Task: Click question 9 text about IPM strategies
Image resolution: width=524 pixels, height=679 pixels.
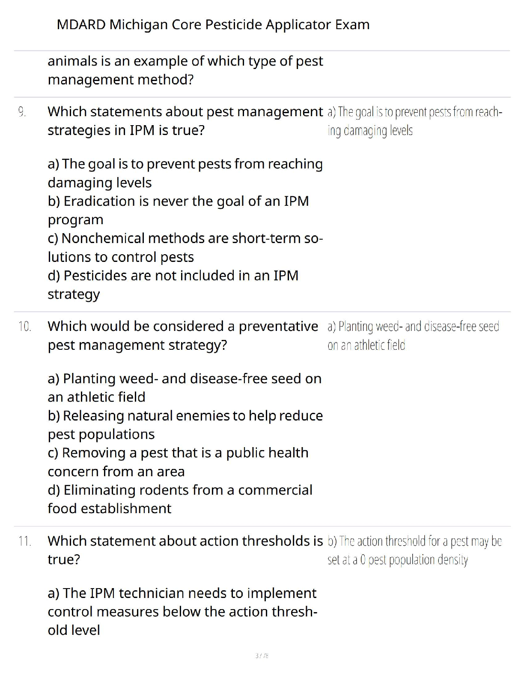Action: coord(185,121)
